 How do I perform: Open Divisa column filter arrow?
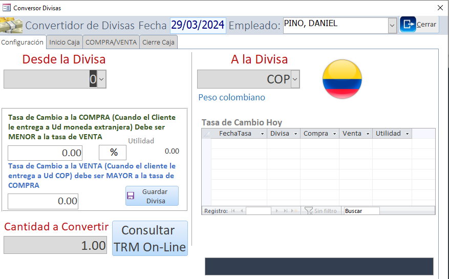(295, 134)
